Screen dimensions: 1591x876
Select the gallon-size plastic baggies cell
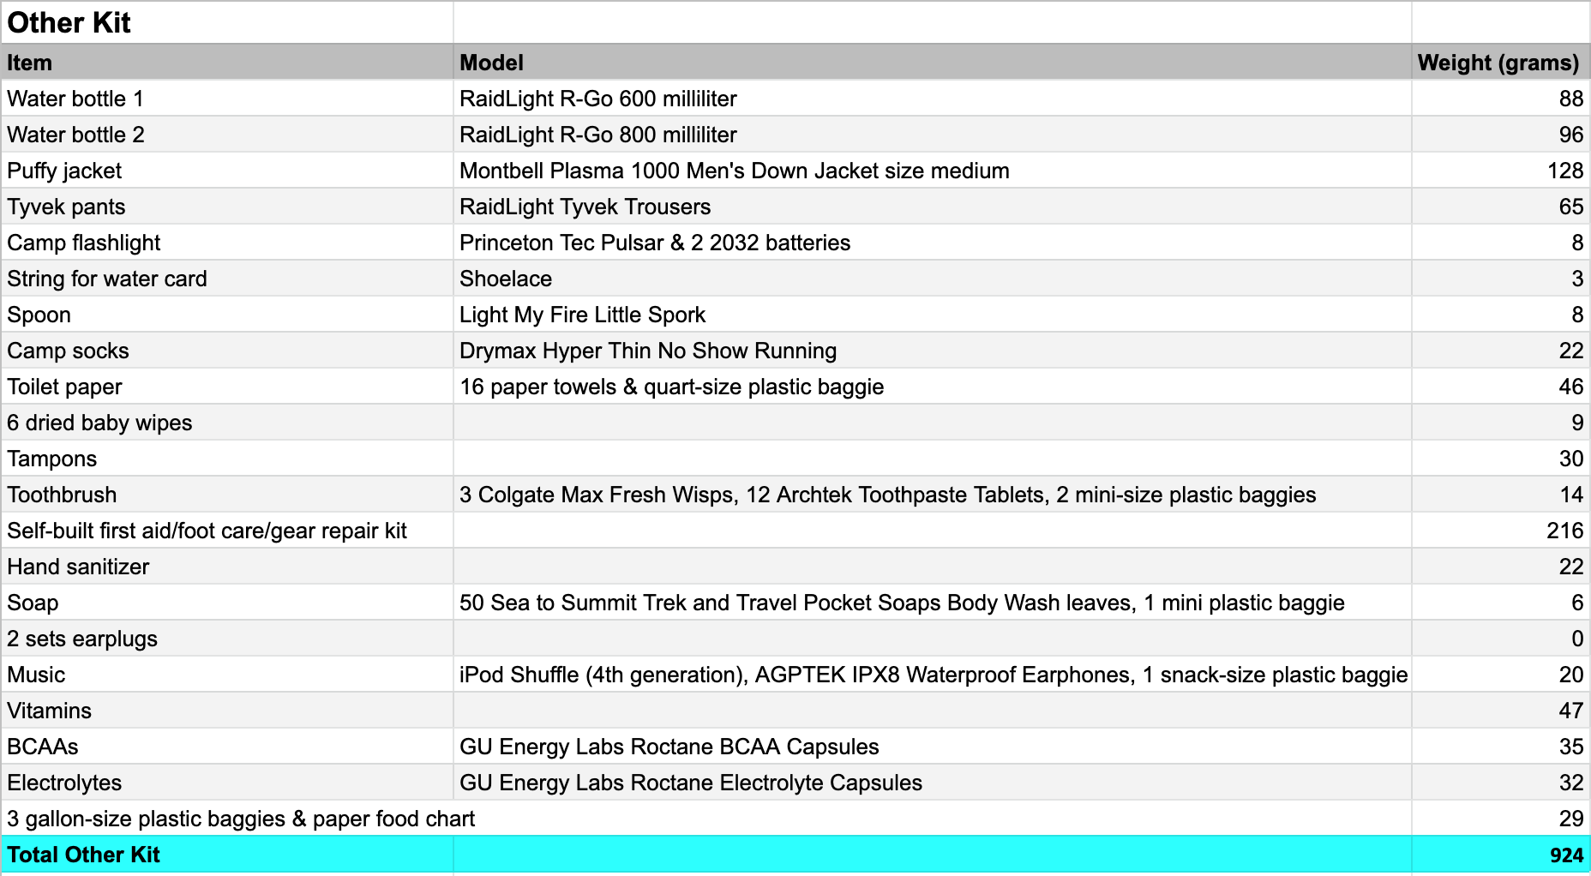coord(241,819)
